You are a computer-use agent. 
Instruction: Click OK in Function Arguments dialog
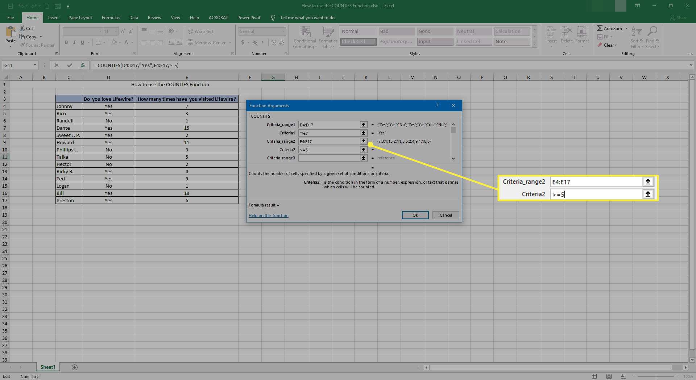pyautogui.click(x=415, y=215)
